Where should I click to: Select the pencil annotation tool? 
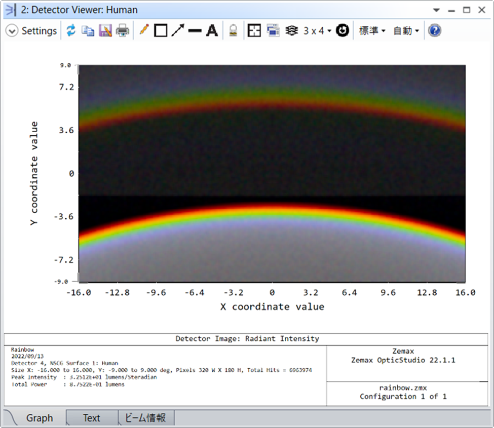pos(144,30)
